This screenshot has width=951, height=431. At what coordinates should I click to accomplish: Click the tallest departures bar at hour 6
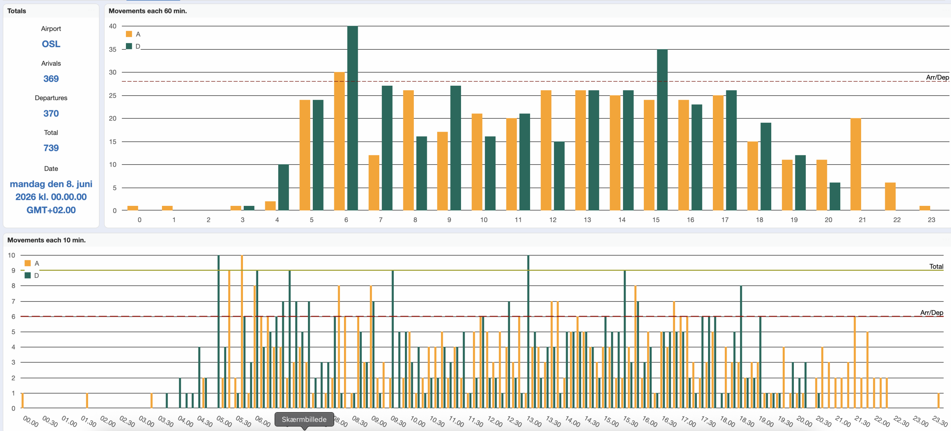click(352, 119)
